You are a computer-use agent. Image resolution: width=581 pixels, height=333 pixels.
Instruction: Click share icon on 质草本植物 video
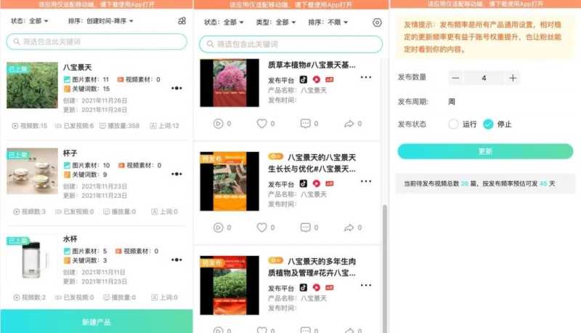(x=349, y=124)
